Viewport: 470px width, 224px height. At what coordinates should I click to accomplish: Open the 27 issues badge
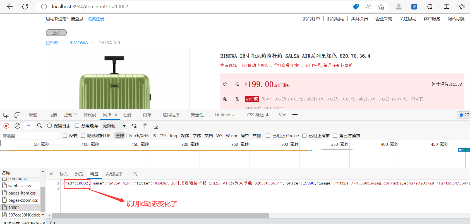click(x=464, y=115)
